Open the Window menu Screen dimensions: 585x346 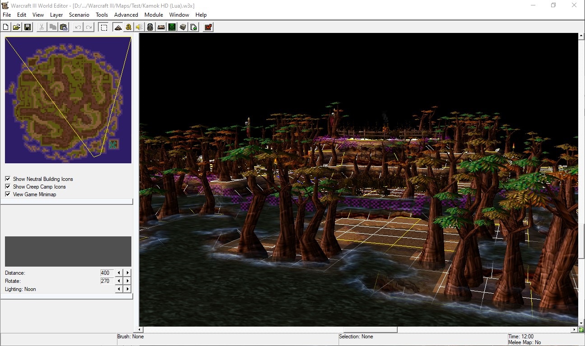pos(179,15)
